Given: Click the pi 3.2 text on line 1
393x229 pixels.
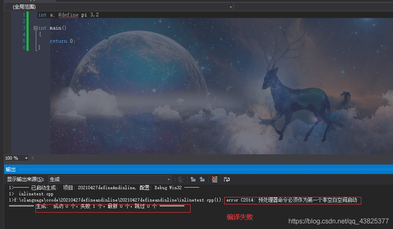Looking at the screenshot, I should 90,15.
